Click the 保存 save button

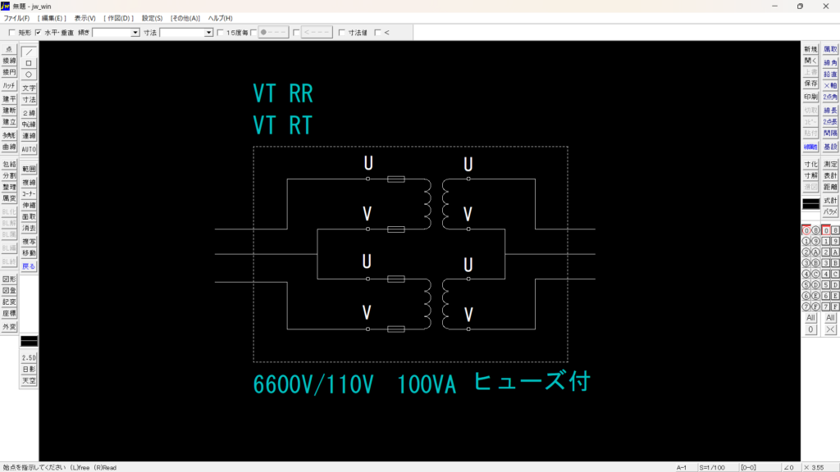click(810, 84)
